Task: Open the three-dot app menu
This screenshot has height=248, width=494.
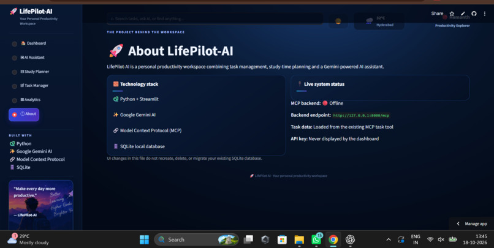Action: pos(485,13)
